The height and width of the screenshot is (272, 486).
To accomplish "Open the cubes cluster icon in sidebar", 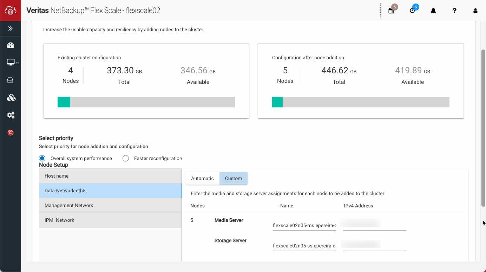I will [x=11, y=98].
